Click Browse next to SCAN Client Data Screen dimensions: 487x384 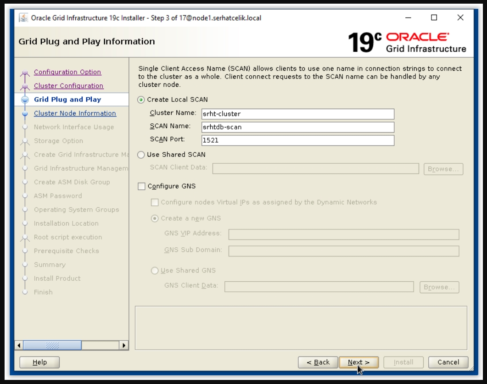(x=443, y=169)
